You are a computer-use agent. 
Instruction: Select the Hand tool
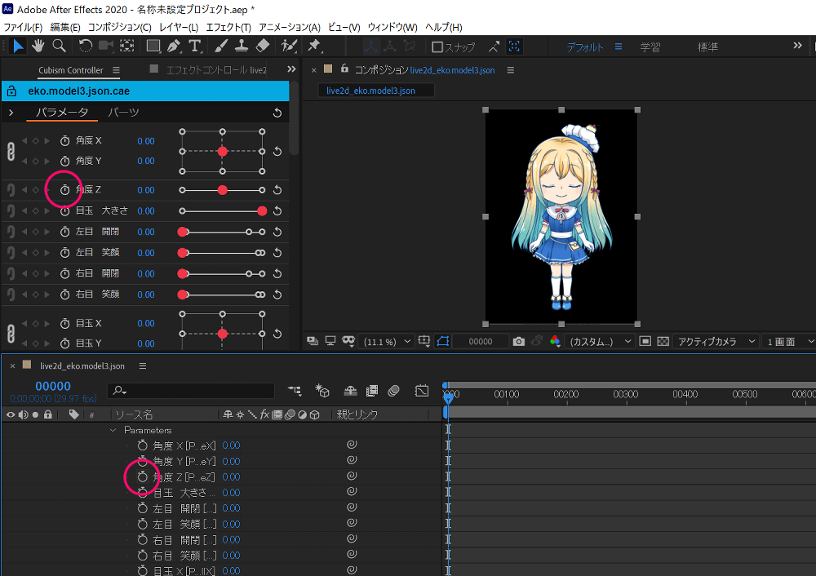point(38,47)
